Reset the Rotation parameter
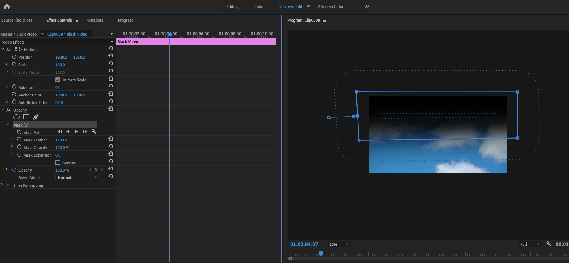This screenshot has width=569, height=263. tap(111, 86)
